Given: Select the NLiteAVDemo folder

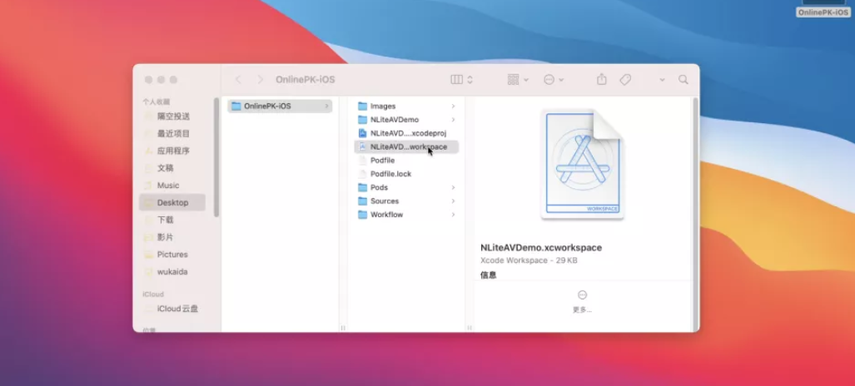Looking at the screenshot, I should point(406,120).
